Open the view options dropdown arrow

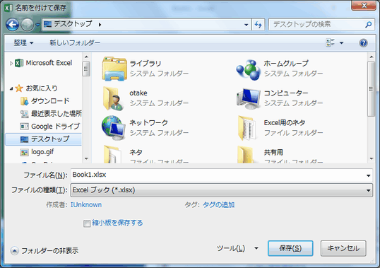coord(341,43)
